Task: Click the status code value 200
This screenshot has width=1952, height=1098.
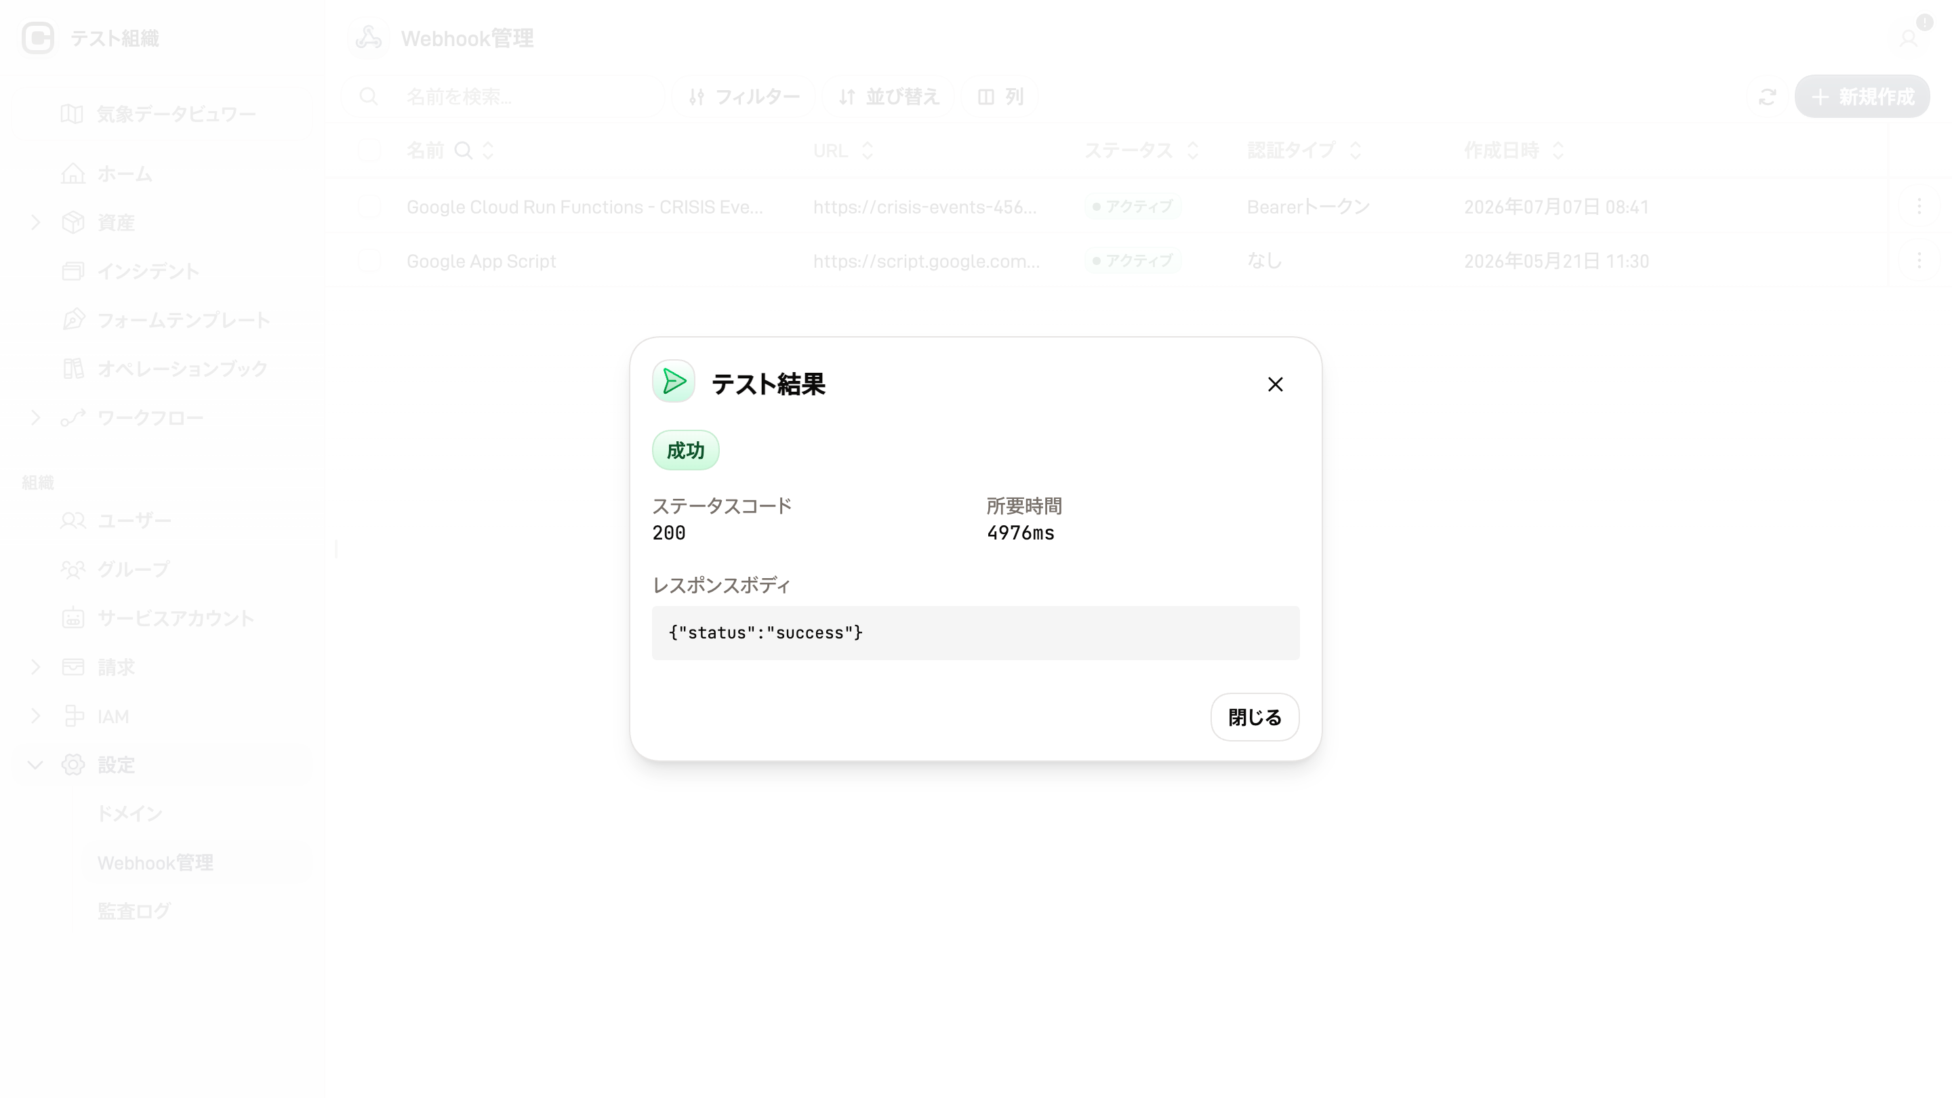Action: coord(669,533)
